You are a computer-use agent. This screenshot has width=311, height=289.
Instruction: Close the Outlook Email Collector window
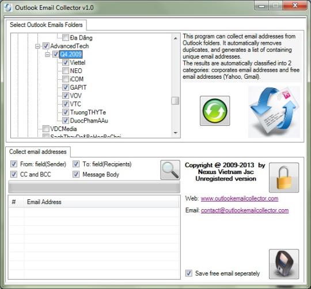point(295,6)
